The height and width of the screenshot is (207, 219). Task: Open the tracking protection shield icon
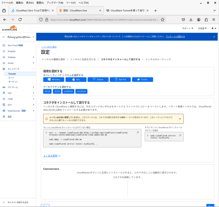click(41, 20)
